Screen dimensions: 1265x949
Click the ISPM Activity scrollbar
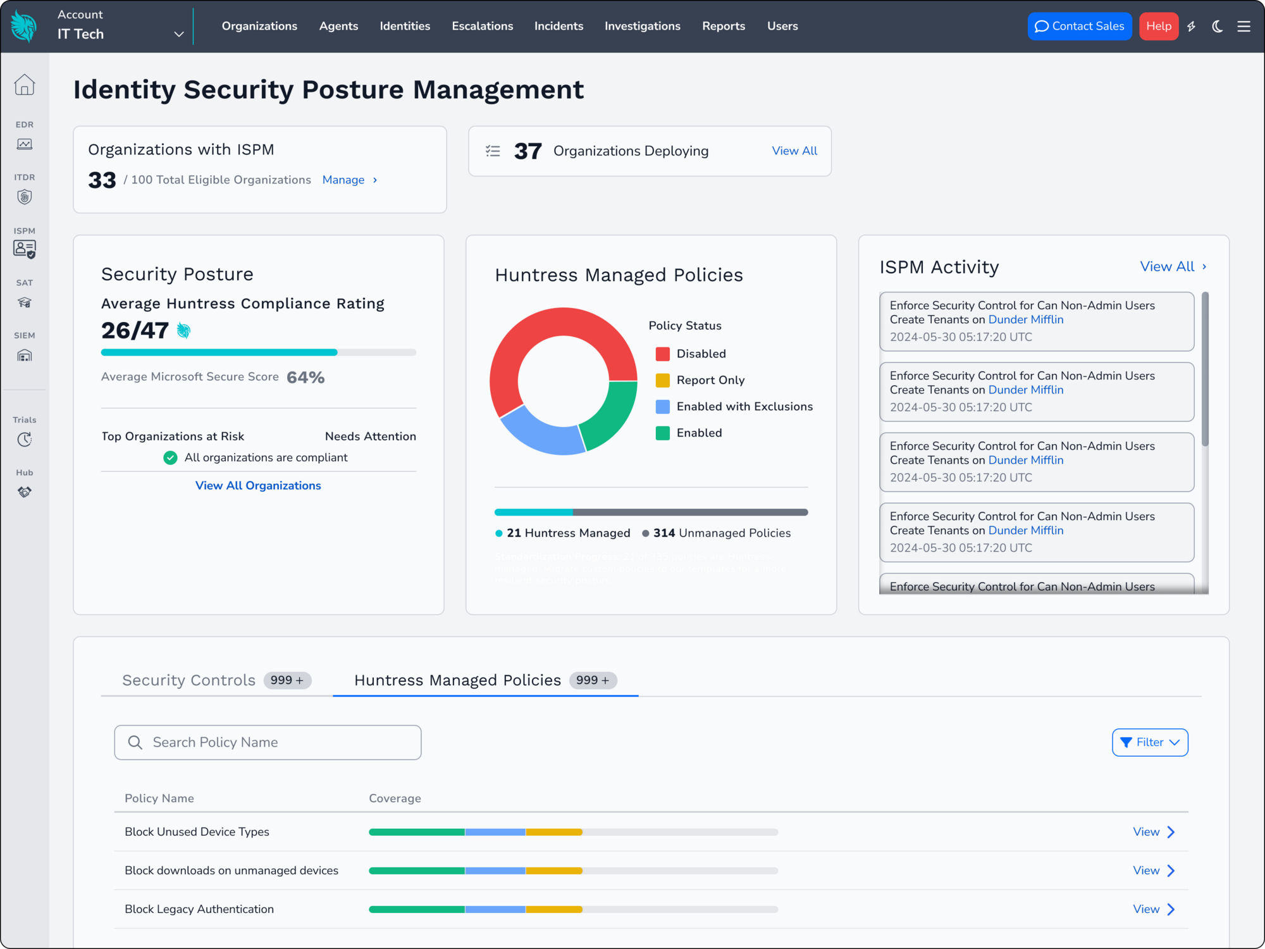pyautogui.click(x=1205, y=369)
